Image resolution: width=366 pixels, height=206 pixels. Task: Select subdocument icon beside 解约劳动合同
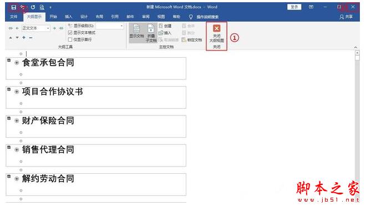coord(9,177)
